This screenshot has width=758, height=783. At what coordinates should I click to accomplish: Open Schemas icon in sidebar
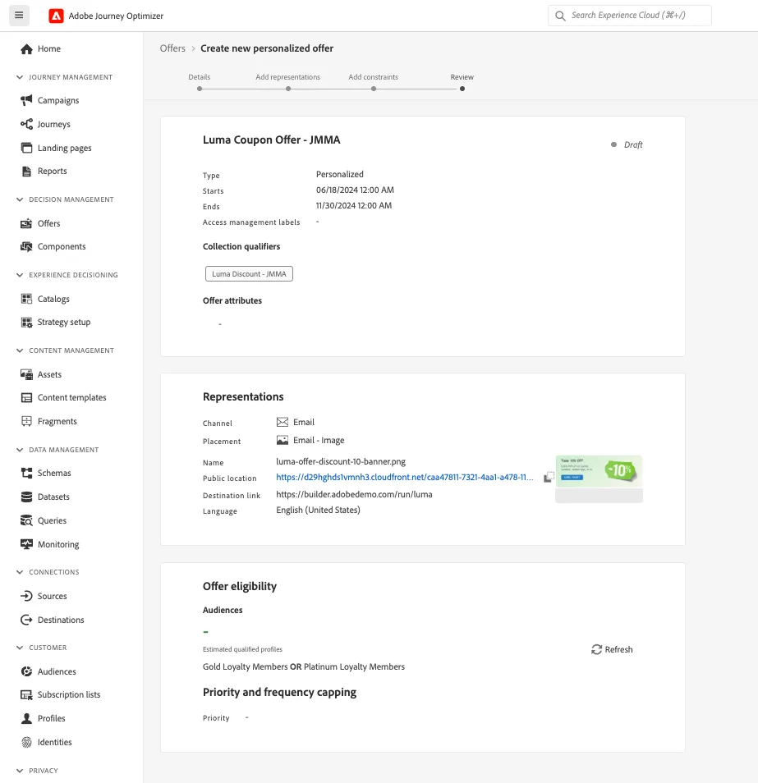click(26, 473)
